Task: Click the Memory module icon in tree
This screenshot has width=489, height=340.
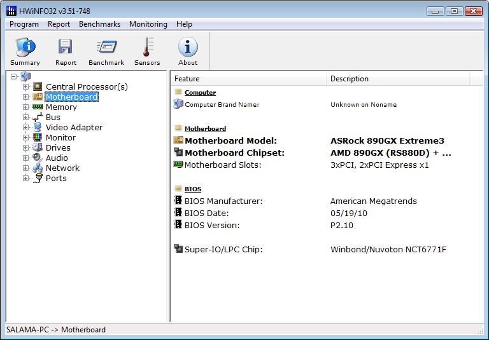Action: (38, 107)
